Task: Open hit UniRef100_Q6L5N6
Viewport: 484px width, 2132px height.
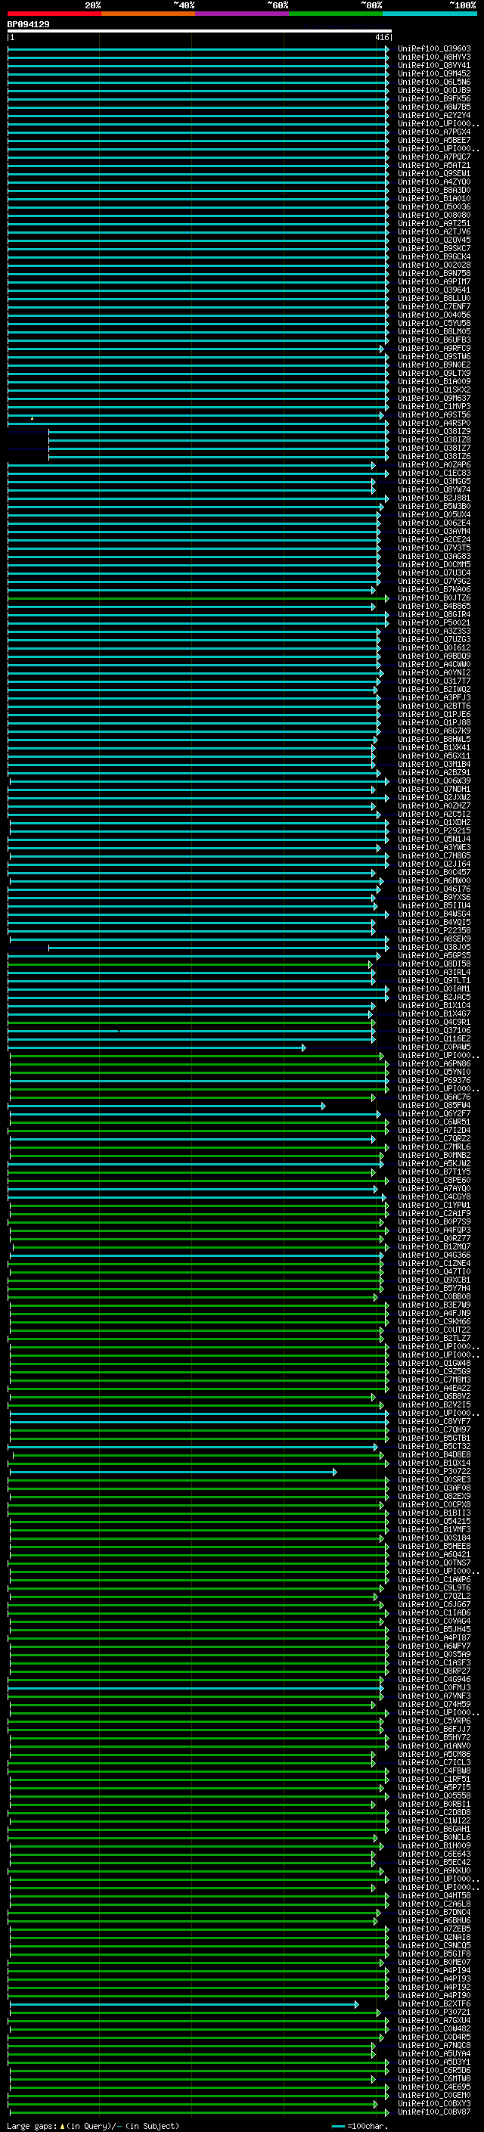Action: 434,82
